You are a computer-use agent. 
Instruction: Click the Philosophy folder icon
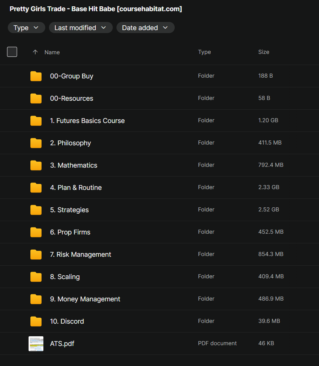pos(36,143)
